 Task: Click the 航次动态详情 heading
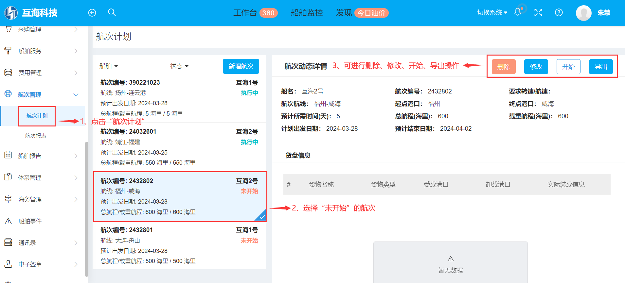tap(306, 66)
